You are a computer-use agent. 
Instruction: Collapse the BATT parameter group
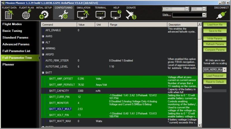click(x=43, y=73)
